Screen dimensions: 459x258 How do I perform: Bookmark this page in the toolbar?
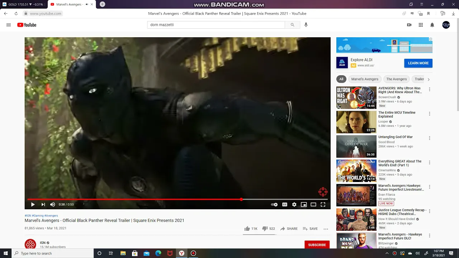tap(428, 13)
